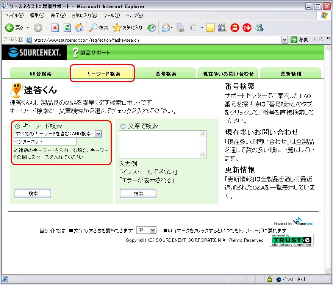This screenshot has width=333, height=285.
Task: Open the お気に入り(A) menu
Action: (84, 16)
